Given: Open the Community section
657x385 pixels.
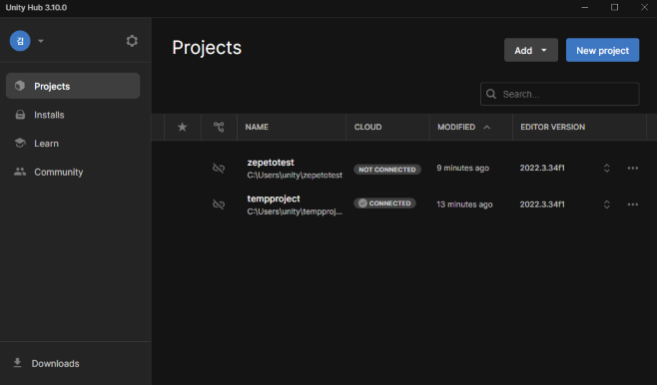Looking at the screenshot, I should 73,172.
